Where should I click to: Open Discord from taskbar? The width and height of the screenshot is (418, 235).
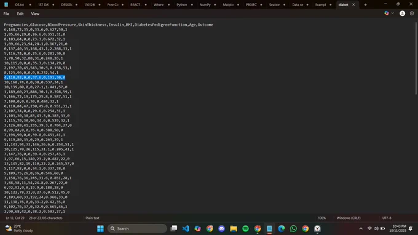point(221,229)
